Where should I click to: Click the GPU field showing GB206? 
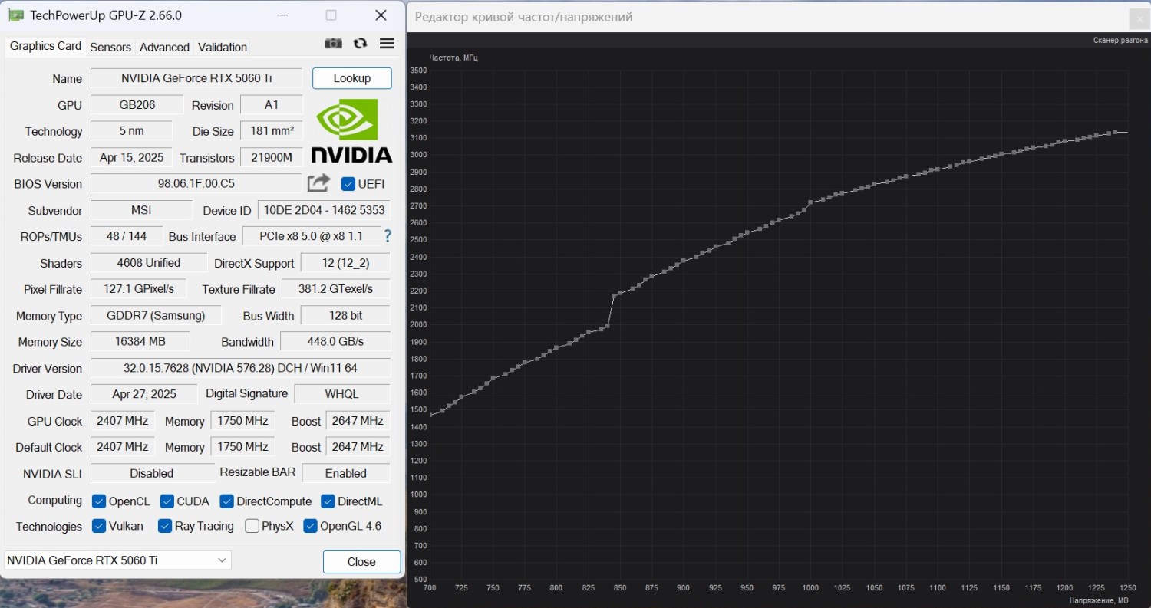[137, 105]
